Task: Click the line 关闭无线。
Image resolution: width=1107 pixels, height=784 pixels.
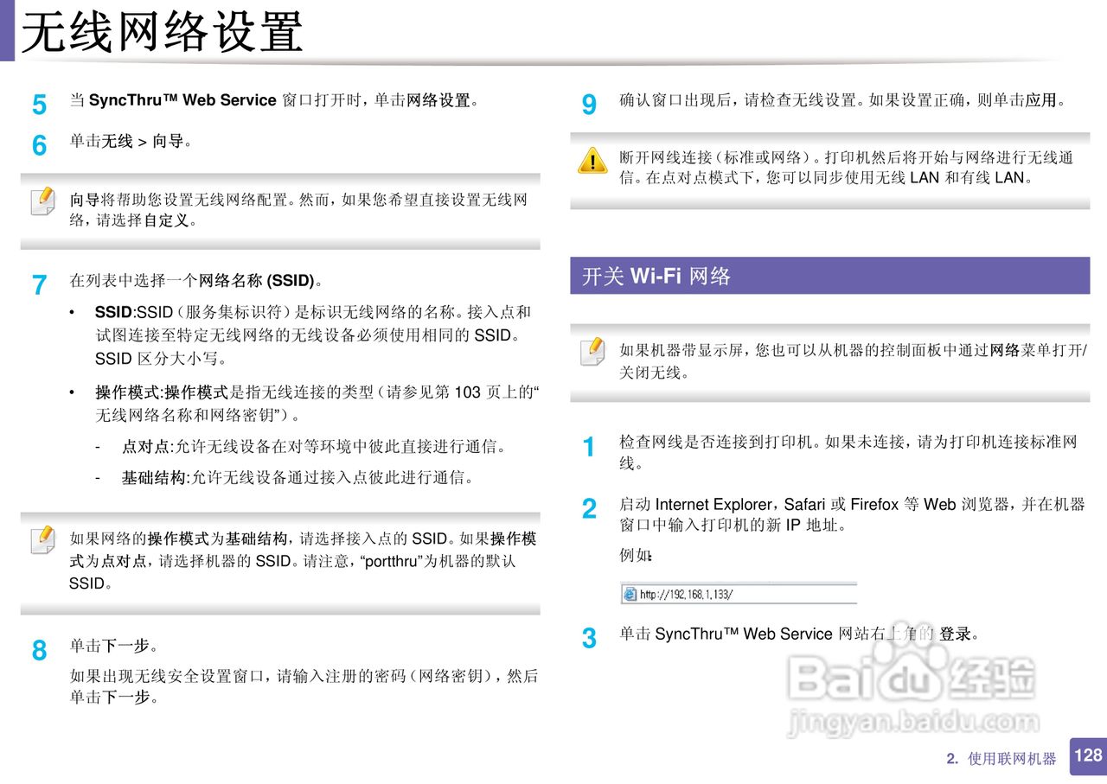Action: tap(655, 373)
